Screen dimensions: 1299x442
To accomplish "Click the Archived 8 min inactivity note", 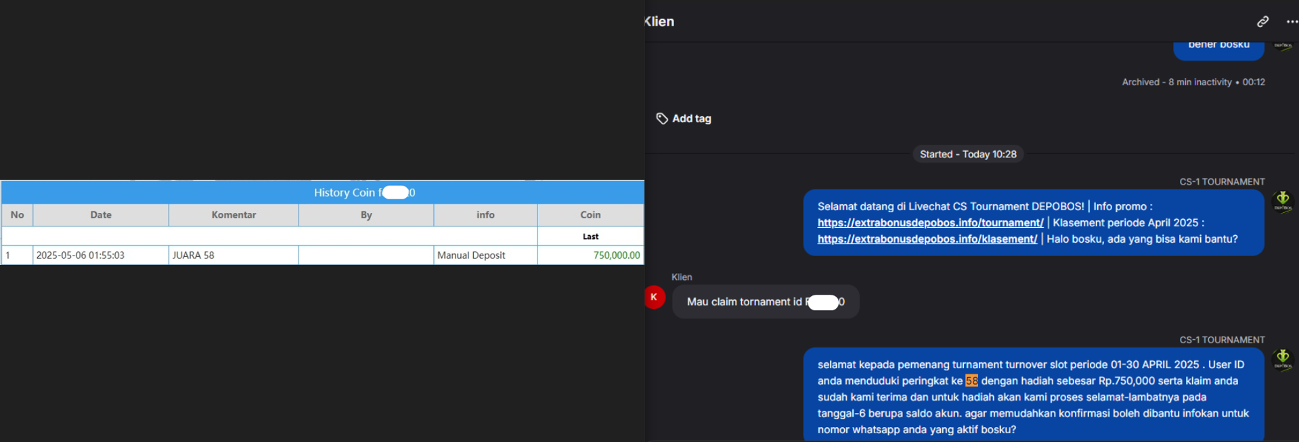I will point(1193,82).
